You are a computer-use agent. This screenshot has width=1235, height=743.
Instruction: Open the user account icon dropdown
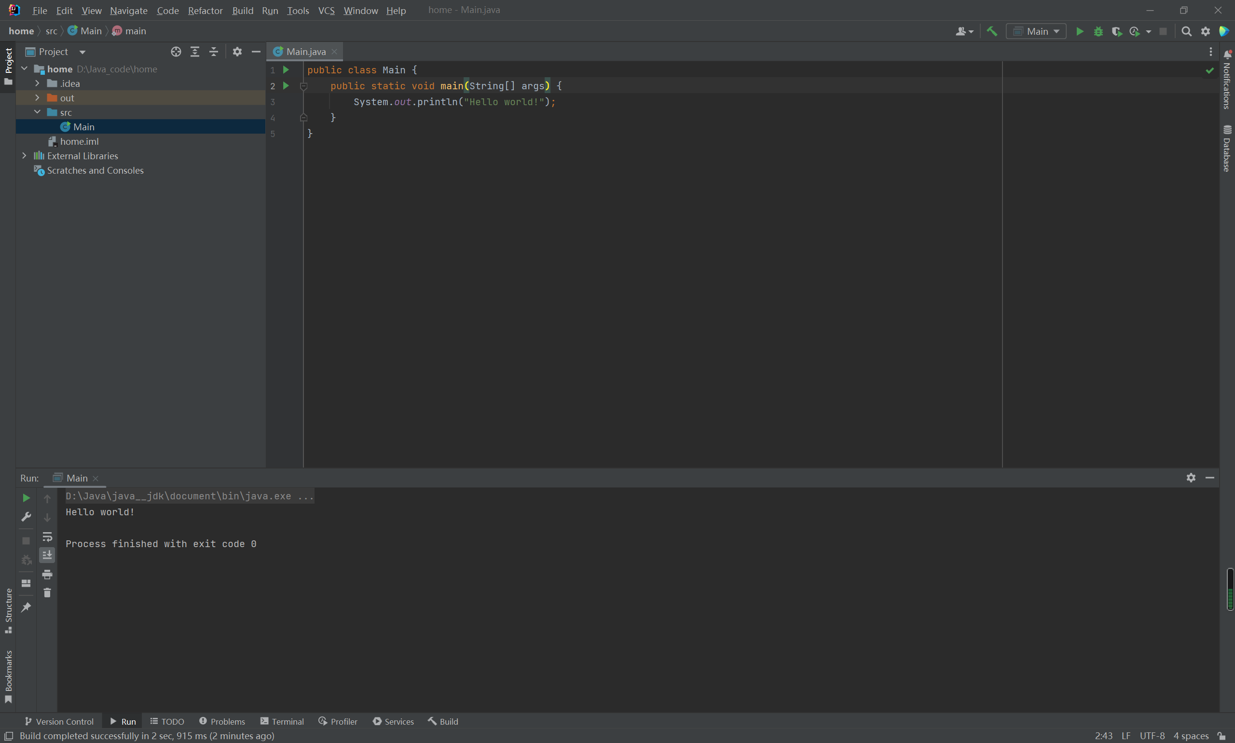tap(964, 31)
